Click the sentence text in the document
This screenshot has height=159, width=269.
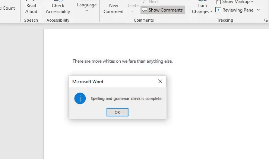point(123,61)
